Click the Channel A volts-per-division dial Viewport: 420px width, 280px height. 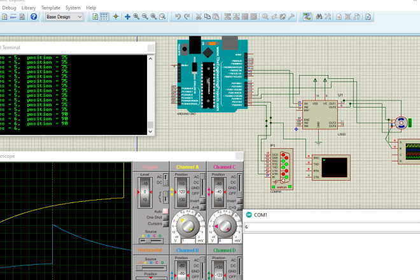click(x=188, y=225)
